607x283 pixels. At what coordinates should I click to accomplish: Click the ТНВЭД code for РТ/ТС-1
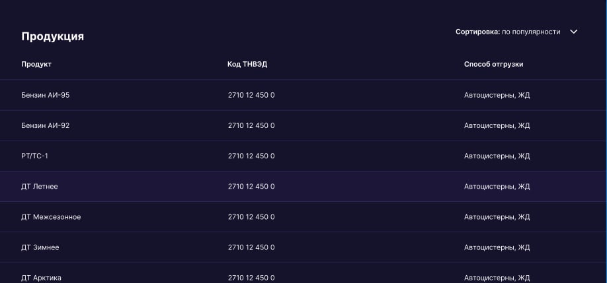(x=251, y=156)
